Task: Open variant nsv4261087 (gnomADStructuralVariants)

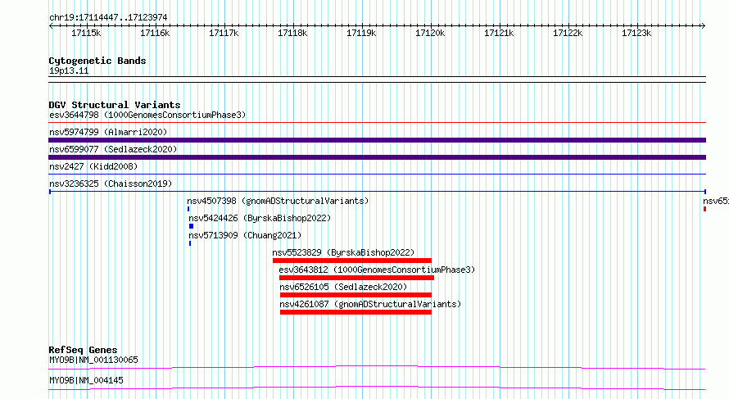Action: pos(370,304)
